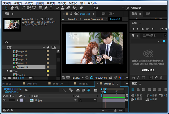Toggle hide shy layers switch
Image resolution: width=169 pixels, height=114 pixels.
pos(78,90)
